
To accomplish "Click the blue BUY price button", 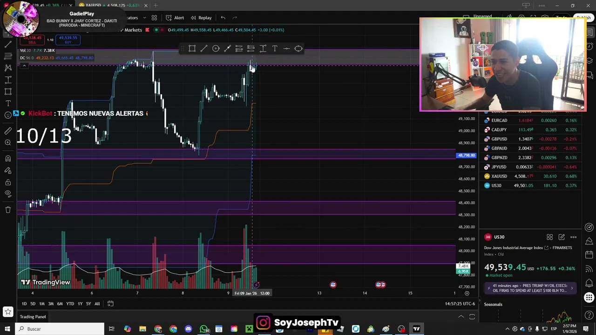I will click(68, 40).
